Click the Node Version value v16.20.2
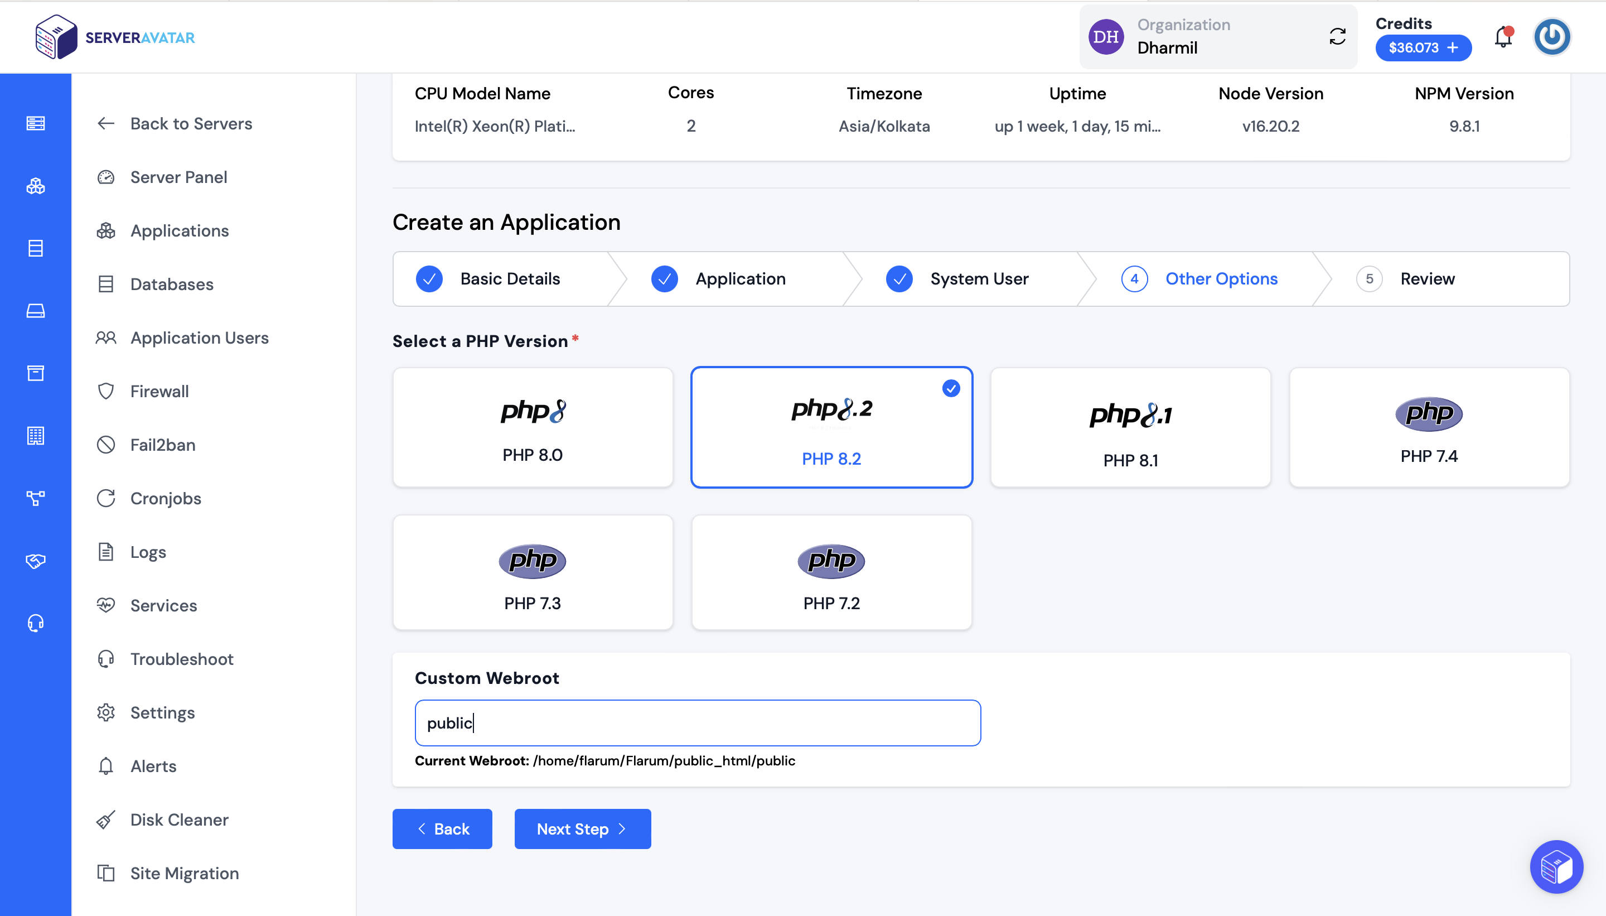This screenshot has width=1606, height=916. pyautogui.click(x=1270, y=126)
